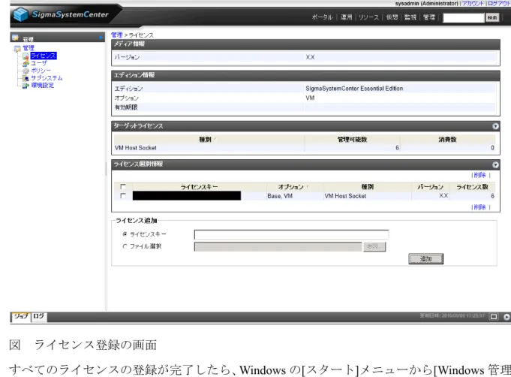Image resolution: width=511 pixels, height=377 pixels.
Task: Click the search input field in top bar
Action: (x=464, y=17)
